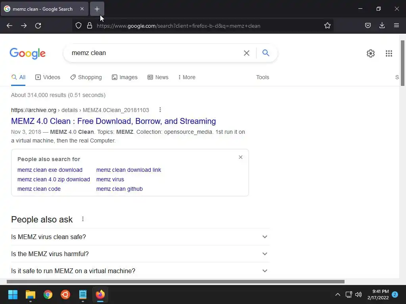Expand Is MEMZ virus clean safe question
Image resolution: width=406 pixels, height=304 pixels.
tap(140, 237)
